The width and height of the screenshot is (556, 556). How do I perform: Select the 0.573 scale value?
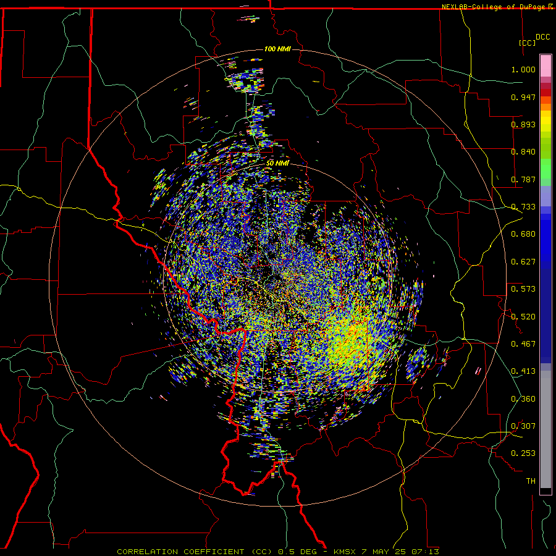523,289
